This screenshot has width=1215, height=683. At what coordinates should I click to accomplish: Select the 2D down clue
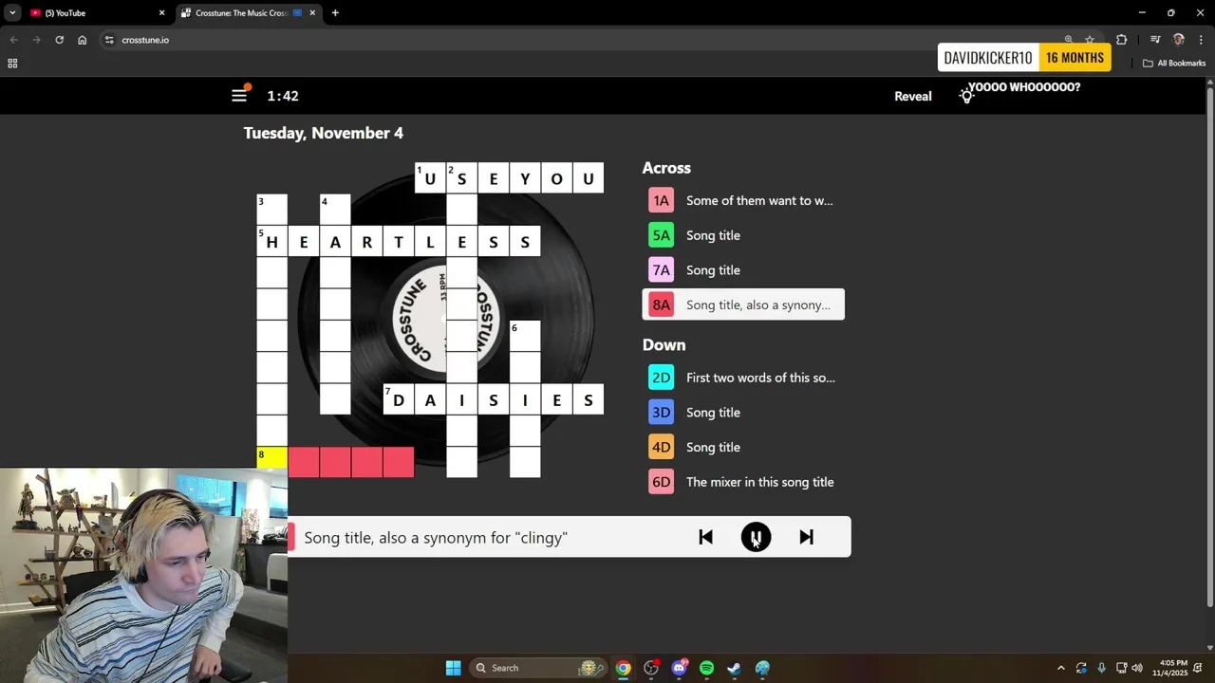(x=743, y=378)
